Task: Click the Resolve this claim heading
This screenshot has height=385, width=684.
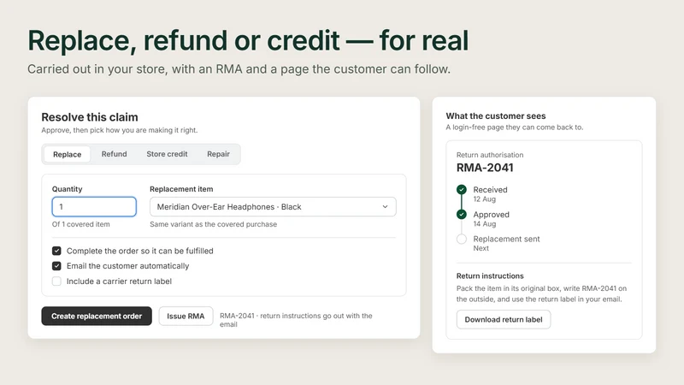Action: click(90, 117)
